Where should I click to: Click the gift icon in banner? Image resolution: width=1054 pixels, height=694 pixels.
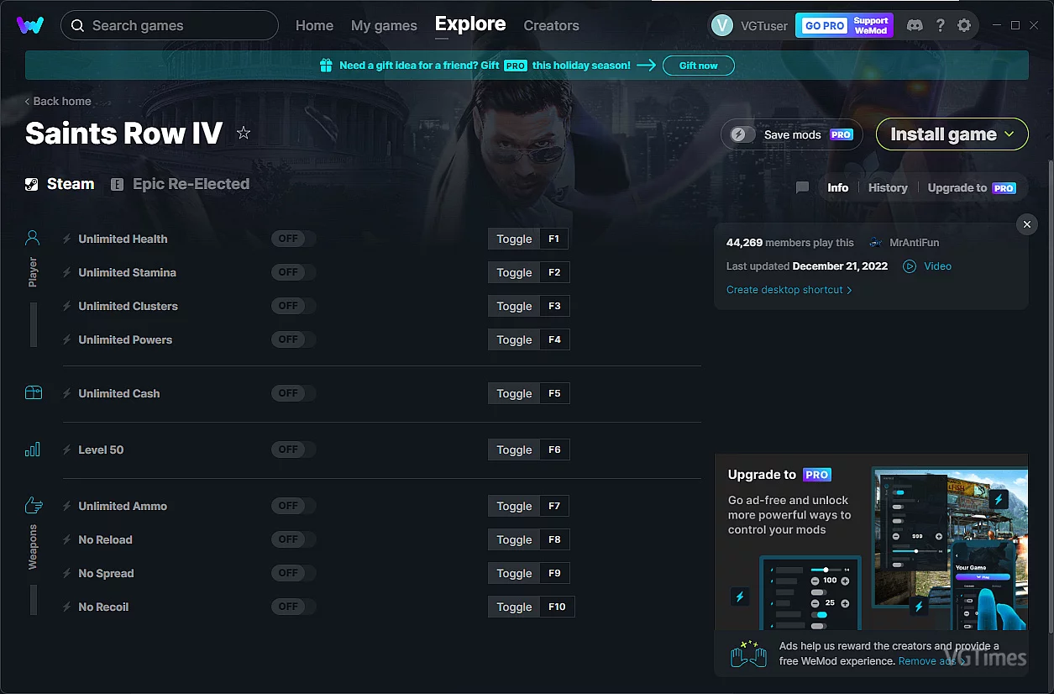(327, 65)
